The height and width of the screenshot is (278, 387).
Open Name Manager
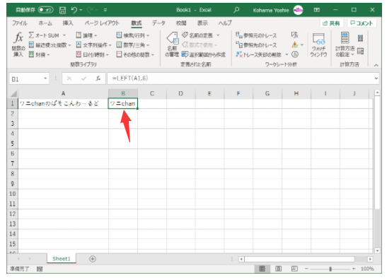coord(172,45)
